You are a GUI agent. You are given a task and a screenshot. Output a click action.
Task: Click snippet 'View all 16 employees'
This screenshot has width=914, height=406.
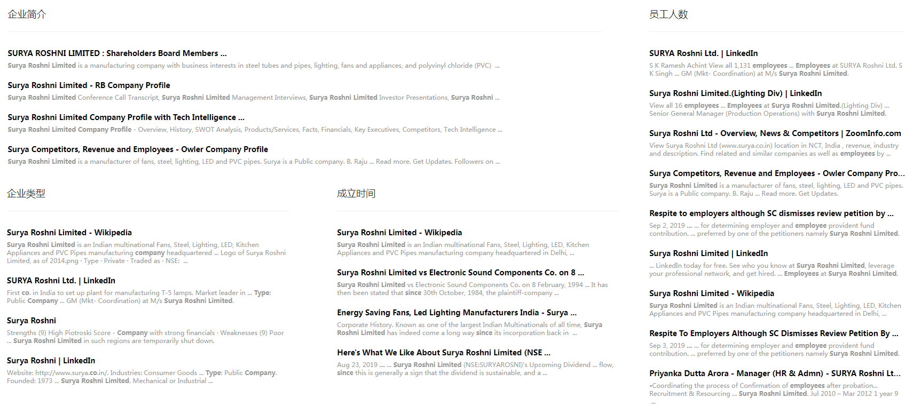(769, 109)
